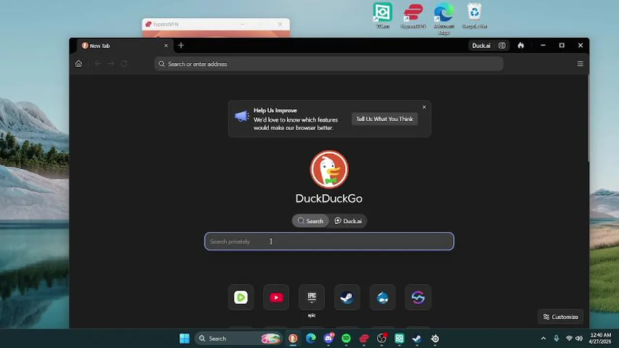Open a new tab with plus icon
This screenshot has width=619, height=348.
point(181,45)
